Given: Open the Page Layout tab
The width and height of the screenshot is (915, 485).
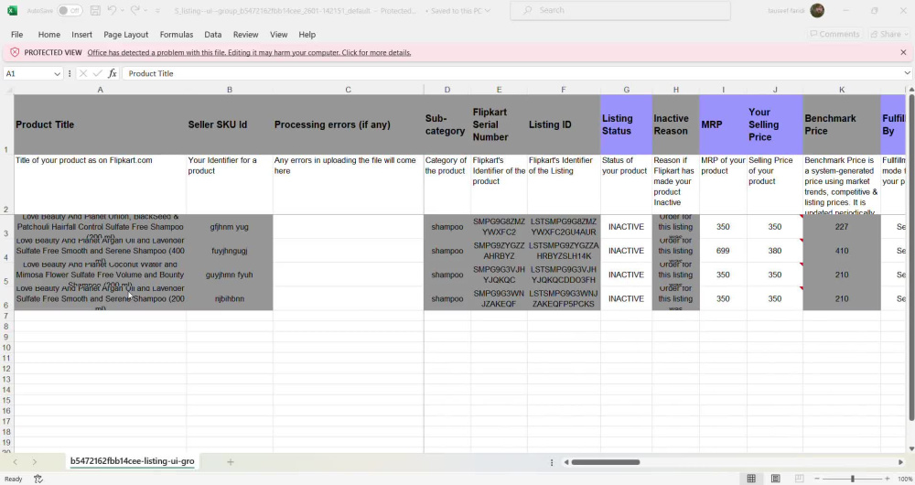Looking at the screenshot, I should 126,35.
